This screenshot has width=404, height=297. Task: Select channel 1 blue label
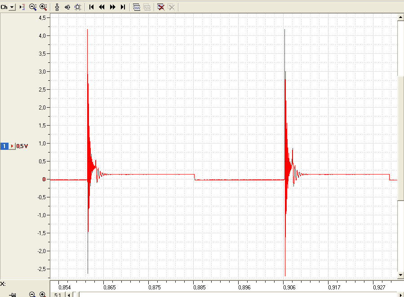(4, 146)
